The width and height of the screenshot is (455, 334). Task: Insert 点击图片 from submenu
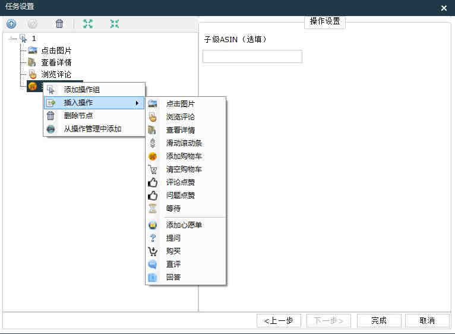pyautogui.click(x=186, y=104)
